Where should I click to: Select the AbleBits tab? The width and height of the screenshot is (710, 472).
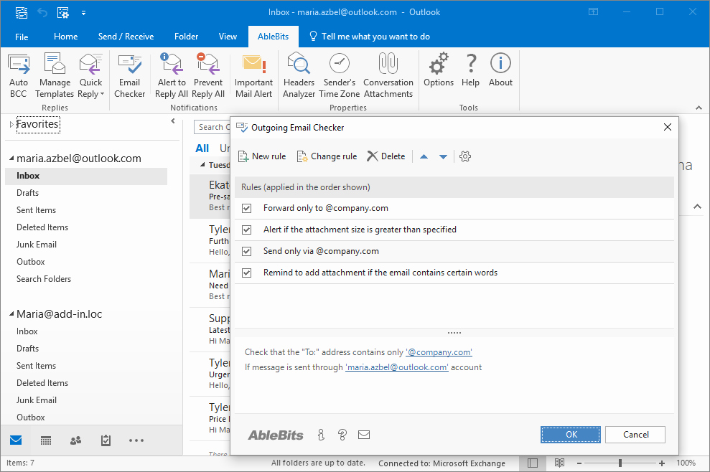pos(273,37)
